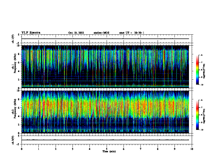The height and width of the screenshot is (167, 216).
Task: Click time axis tick label "8"
Action: [x=158, y=149]
